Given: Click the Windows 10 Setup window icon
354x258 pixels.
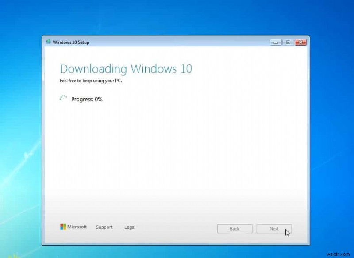Looking at the screenshot, I should [x=48, y=42].
